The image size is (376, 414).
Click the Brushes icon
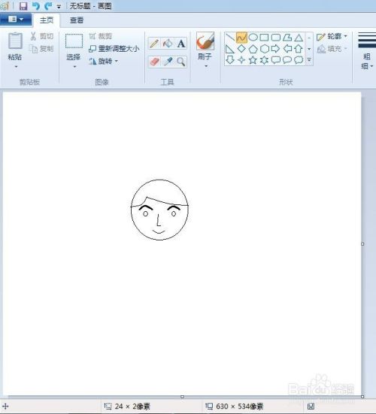(205, 41)
